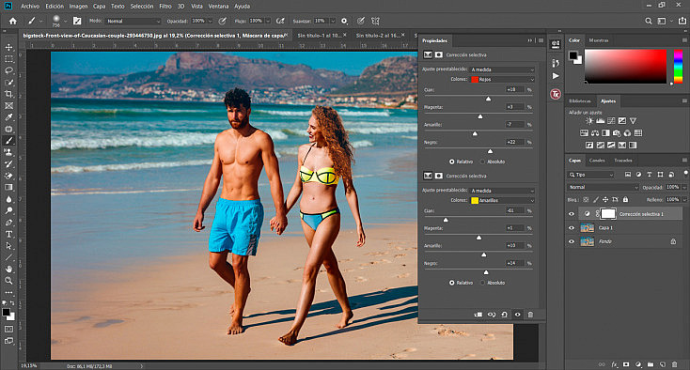Image resolution: width=690 pixels, height=370 pixels.
Task: Open the search magnifier icon
Action: coord(649,21)
